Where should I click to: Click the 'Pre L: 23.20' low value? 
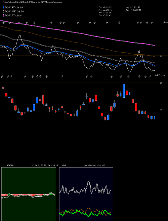[x=105, y=13]
